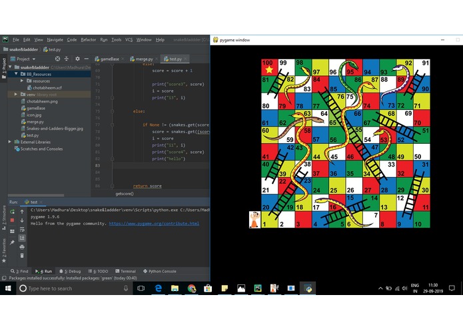Click the Chota Bheem player token
Viewport: 463px width, 329px height.
click(x=254, y=220)
